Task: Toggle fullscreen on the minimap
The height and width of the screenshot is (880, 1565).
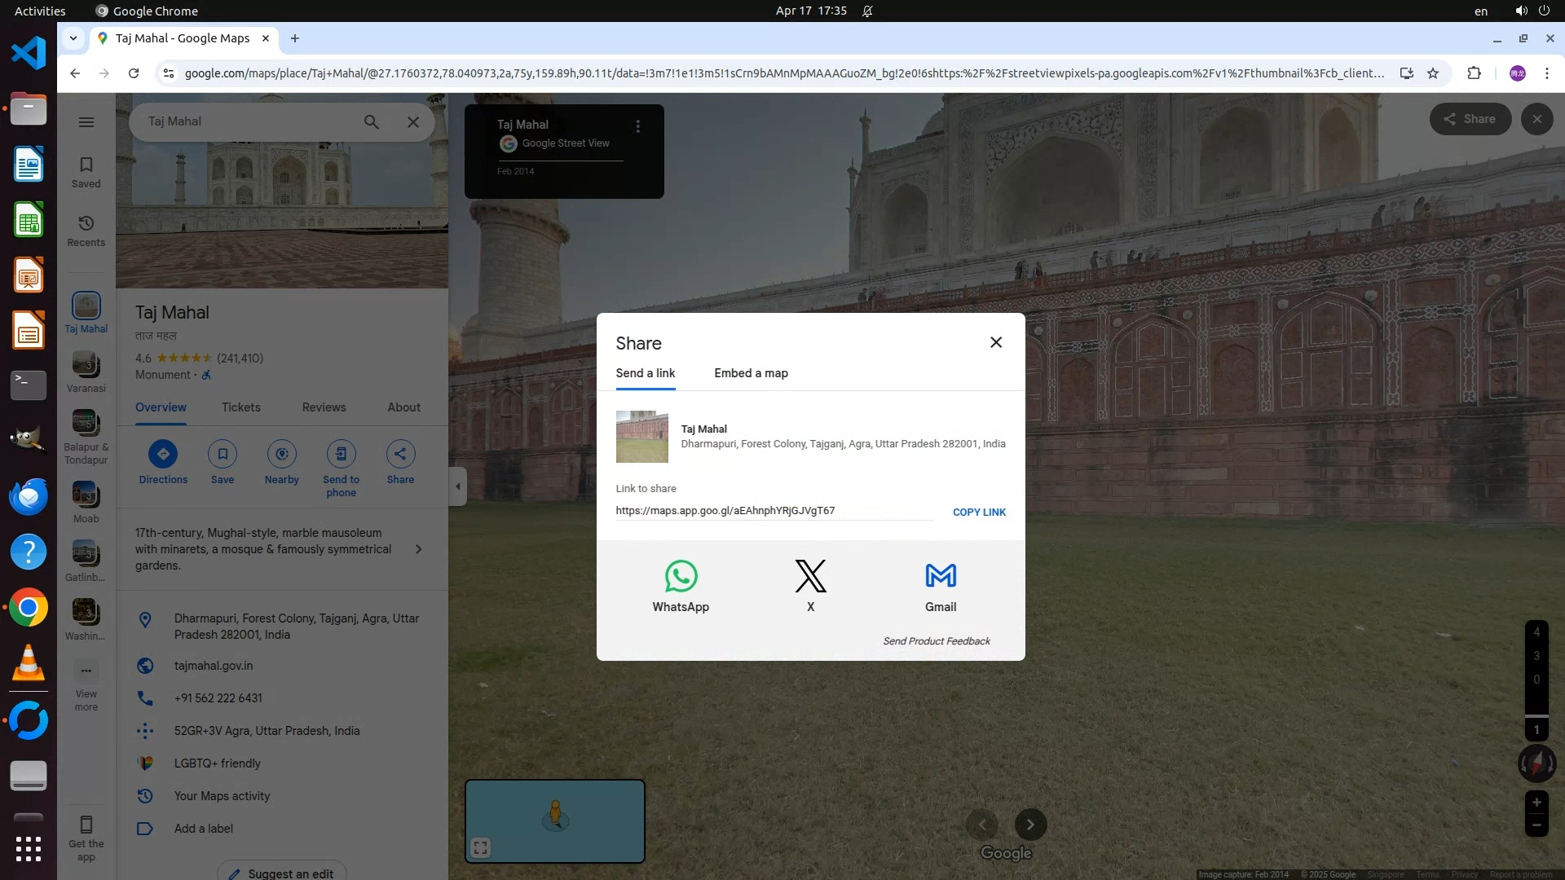Action: coord(481,848)
